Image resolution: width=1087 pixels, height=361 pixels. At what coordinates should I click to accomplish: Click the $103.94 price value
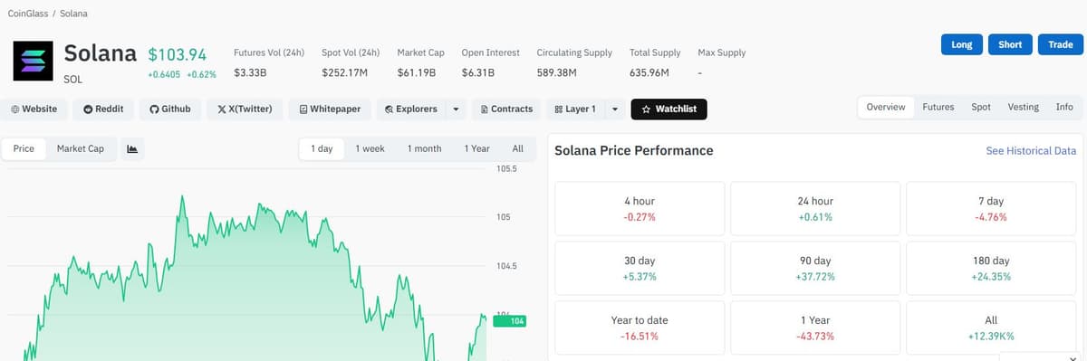[x=177, y=54]
